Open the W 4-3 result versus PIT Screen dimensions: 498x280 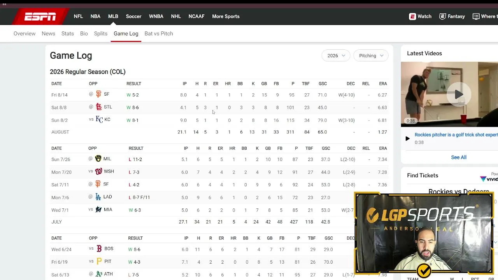point(134,262)
